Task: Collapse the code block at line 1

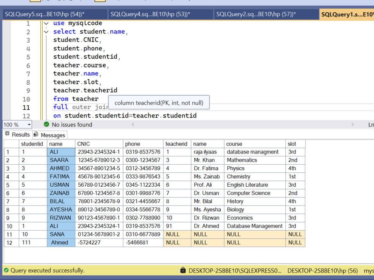Action: (46, 23)
